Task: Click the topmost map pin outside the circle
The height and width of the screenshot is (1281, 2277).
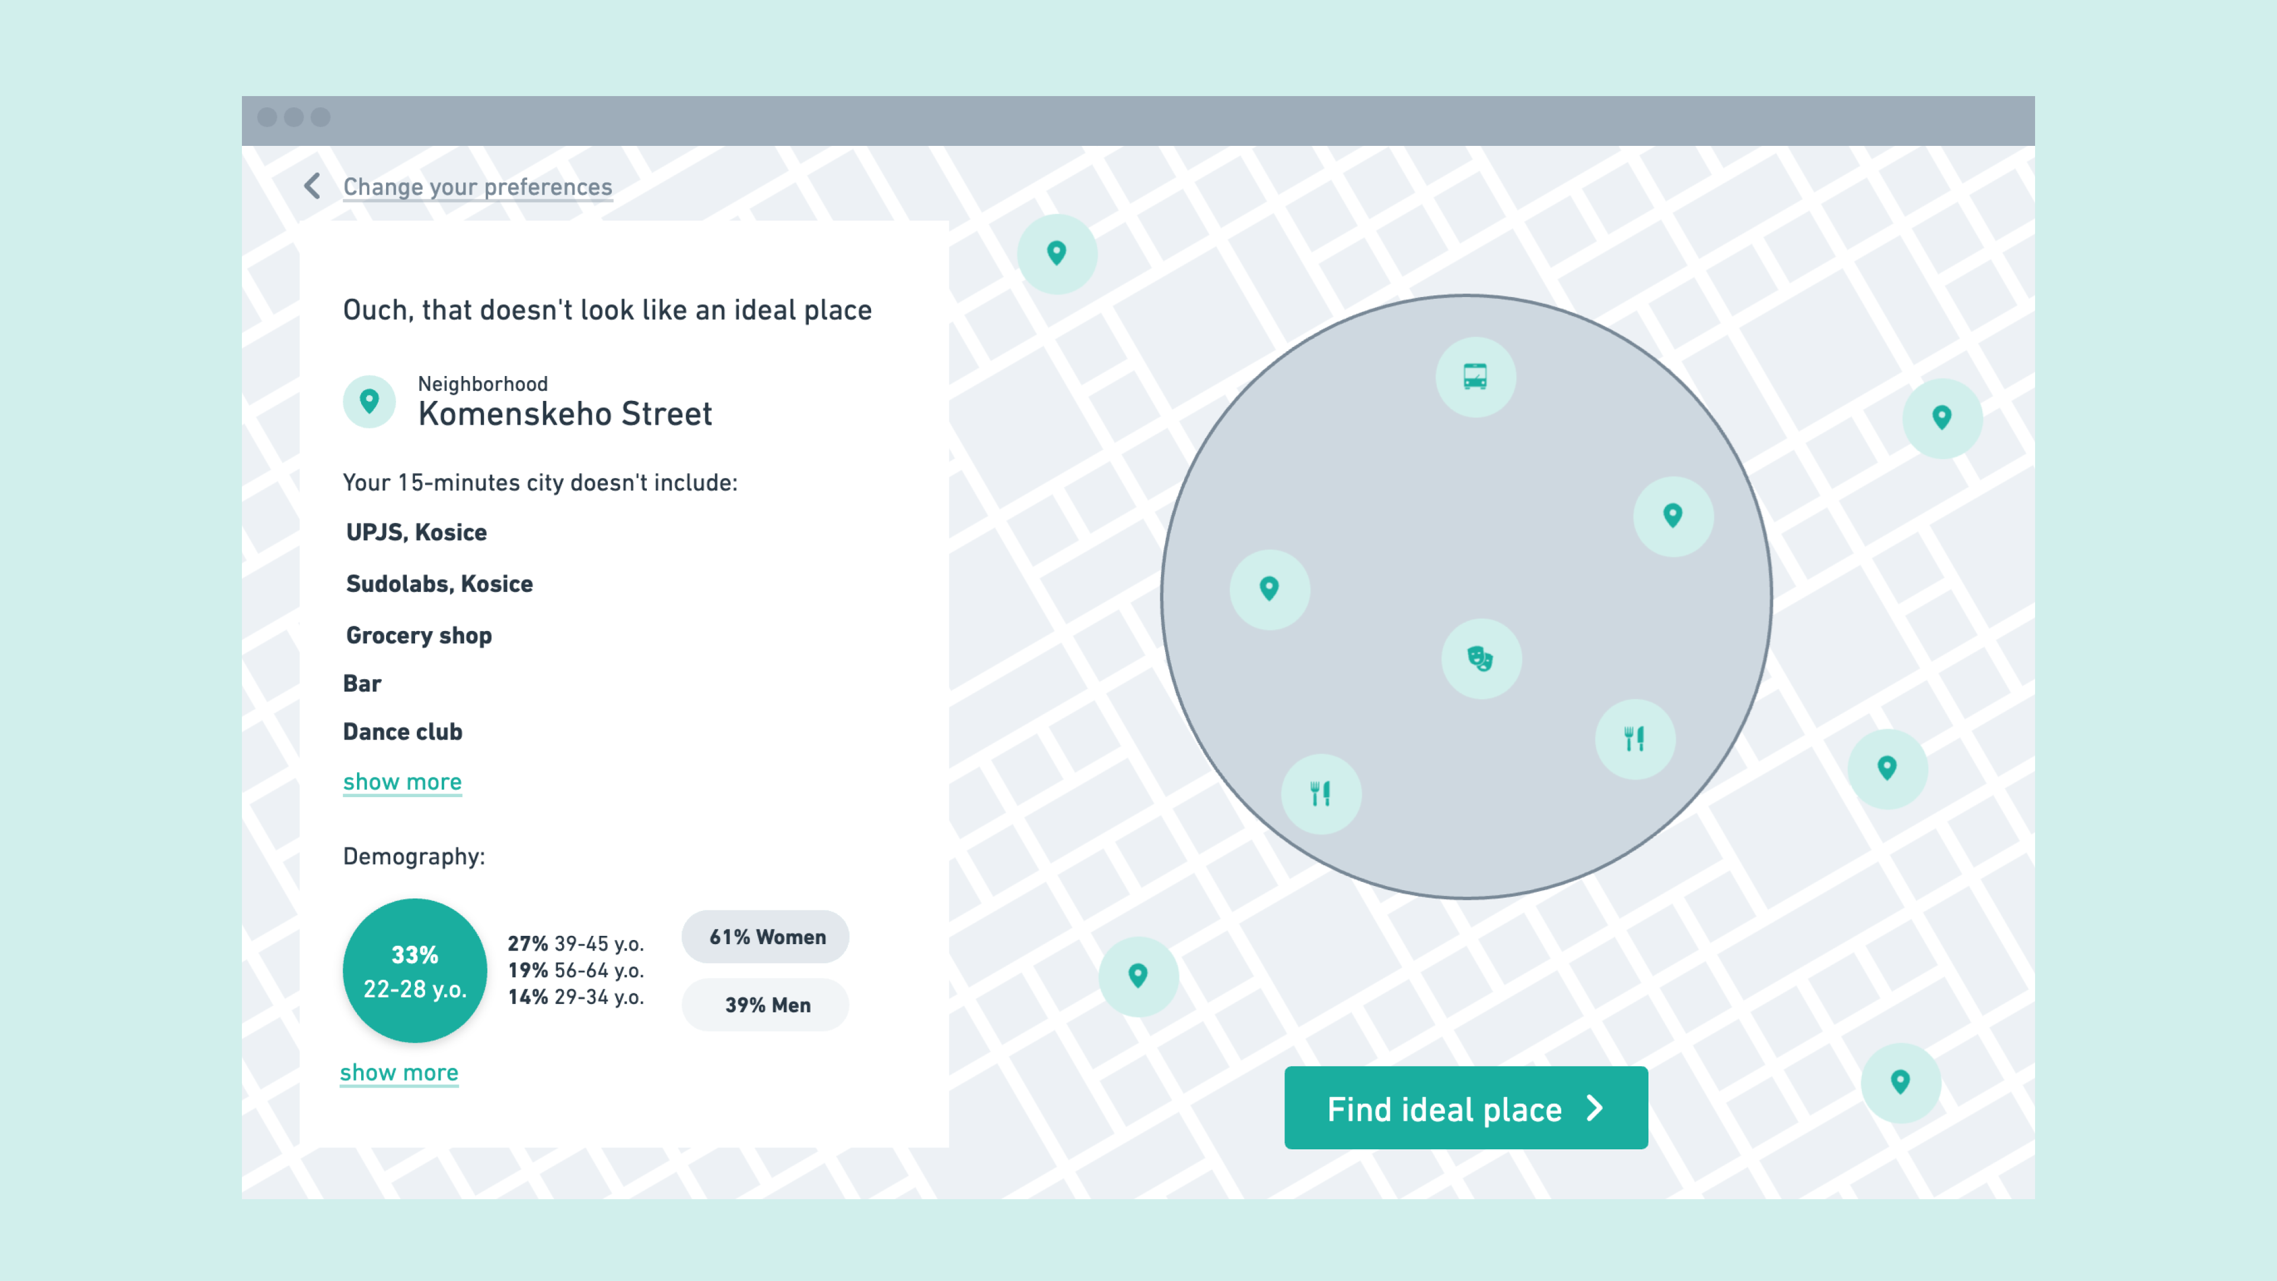Action: point(1056,254)
